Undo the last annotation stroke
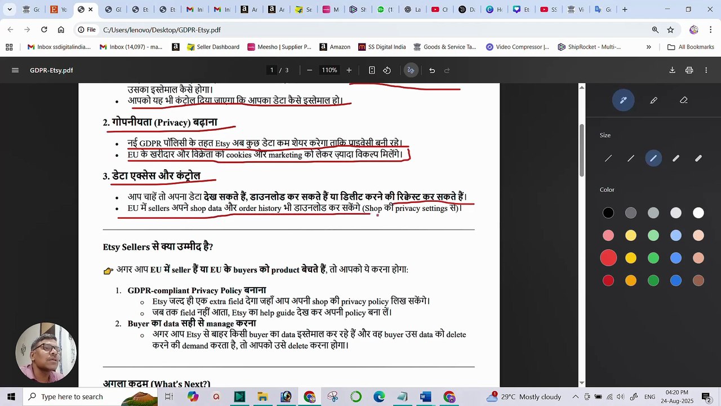 pyautogui.click(x=432, y=70)
